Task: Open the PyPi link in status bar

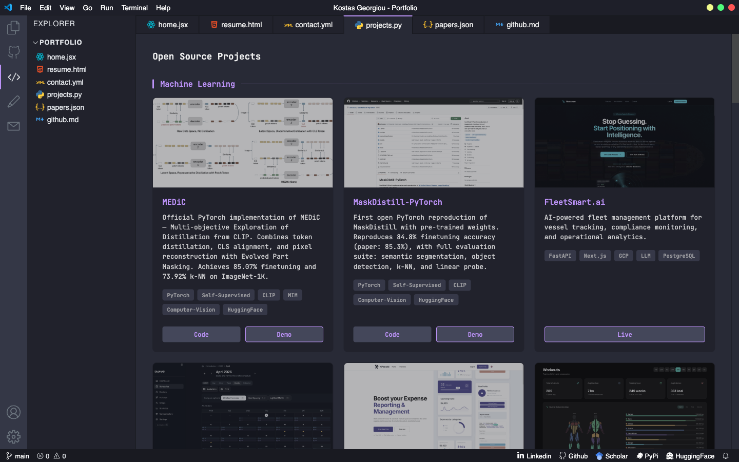Action: (x=647, y=456)
